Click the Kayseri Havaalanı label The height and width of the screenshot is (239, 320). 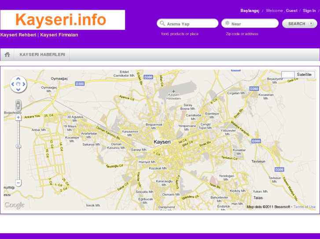tap(173, 96)
